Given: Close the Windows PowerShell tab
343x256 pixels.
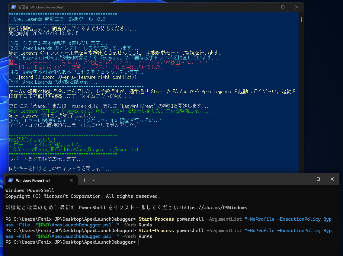Looking at the screenshot, I should 71,180.
